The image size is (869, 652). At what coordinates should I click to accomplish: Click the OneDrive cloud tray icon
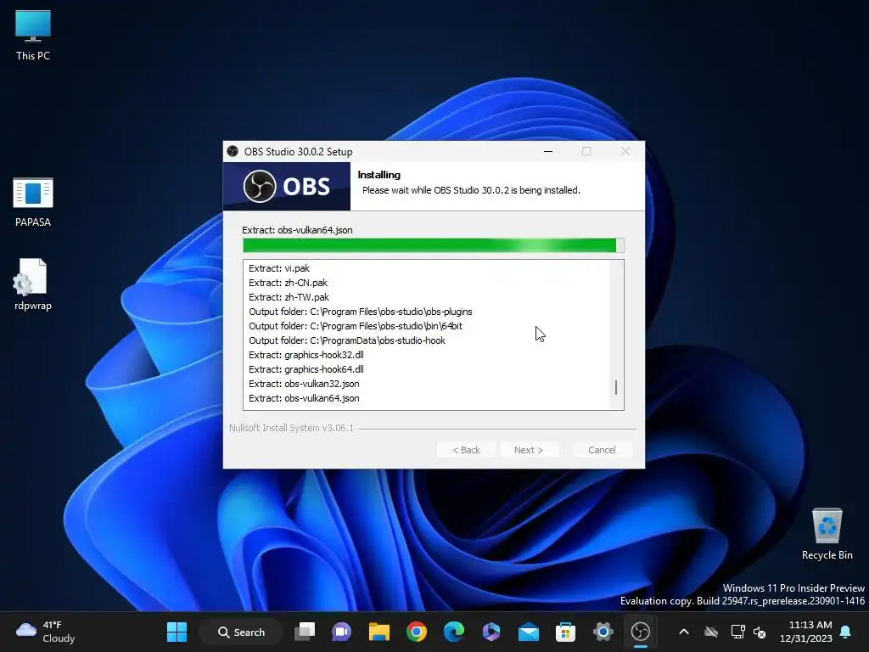[x=711, y=632]
